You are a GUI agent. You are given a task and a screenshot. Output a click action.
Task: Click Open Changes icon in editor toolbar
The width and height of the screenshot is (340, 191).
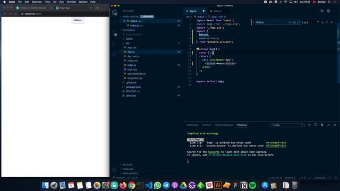[322, 11]
